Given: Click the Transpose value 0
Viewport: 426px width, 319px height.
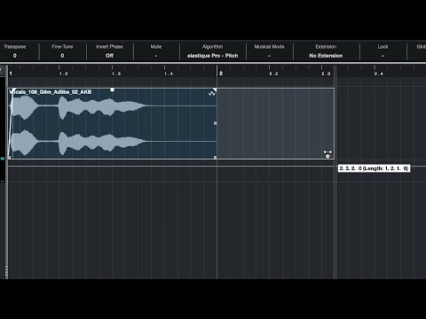Looking at the screenshot, I should tap(15, 56).
